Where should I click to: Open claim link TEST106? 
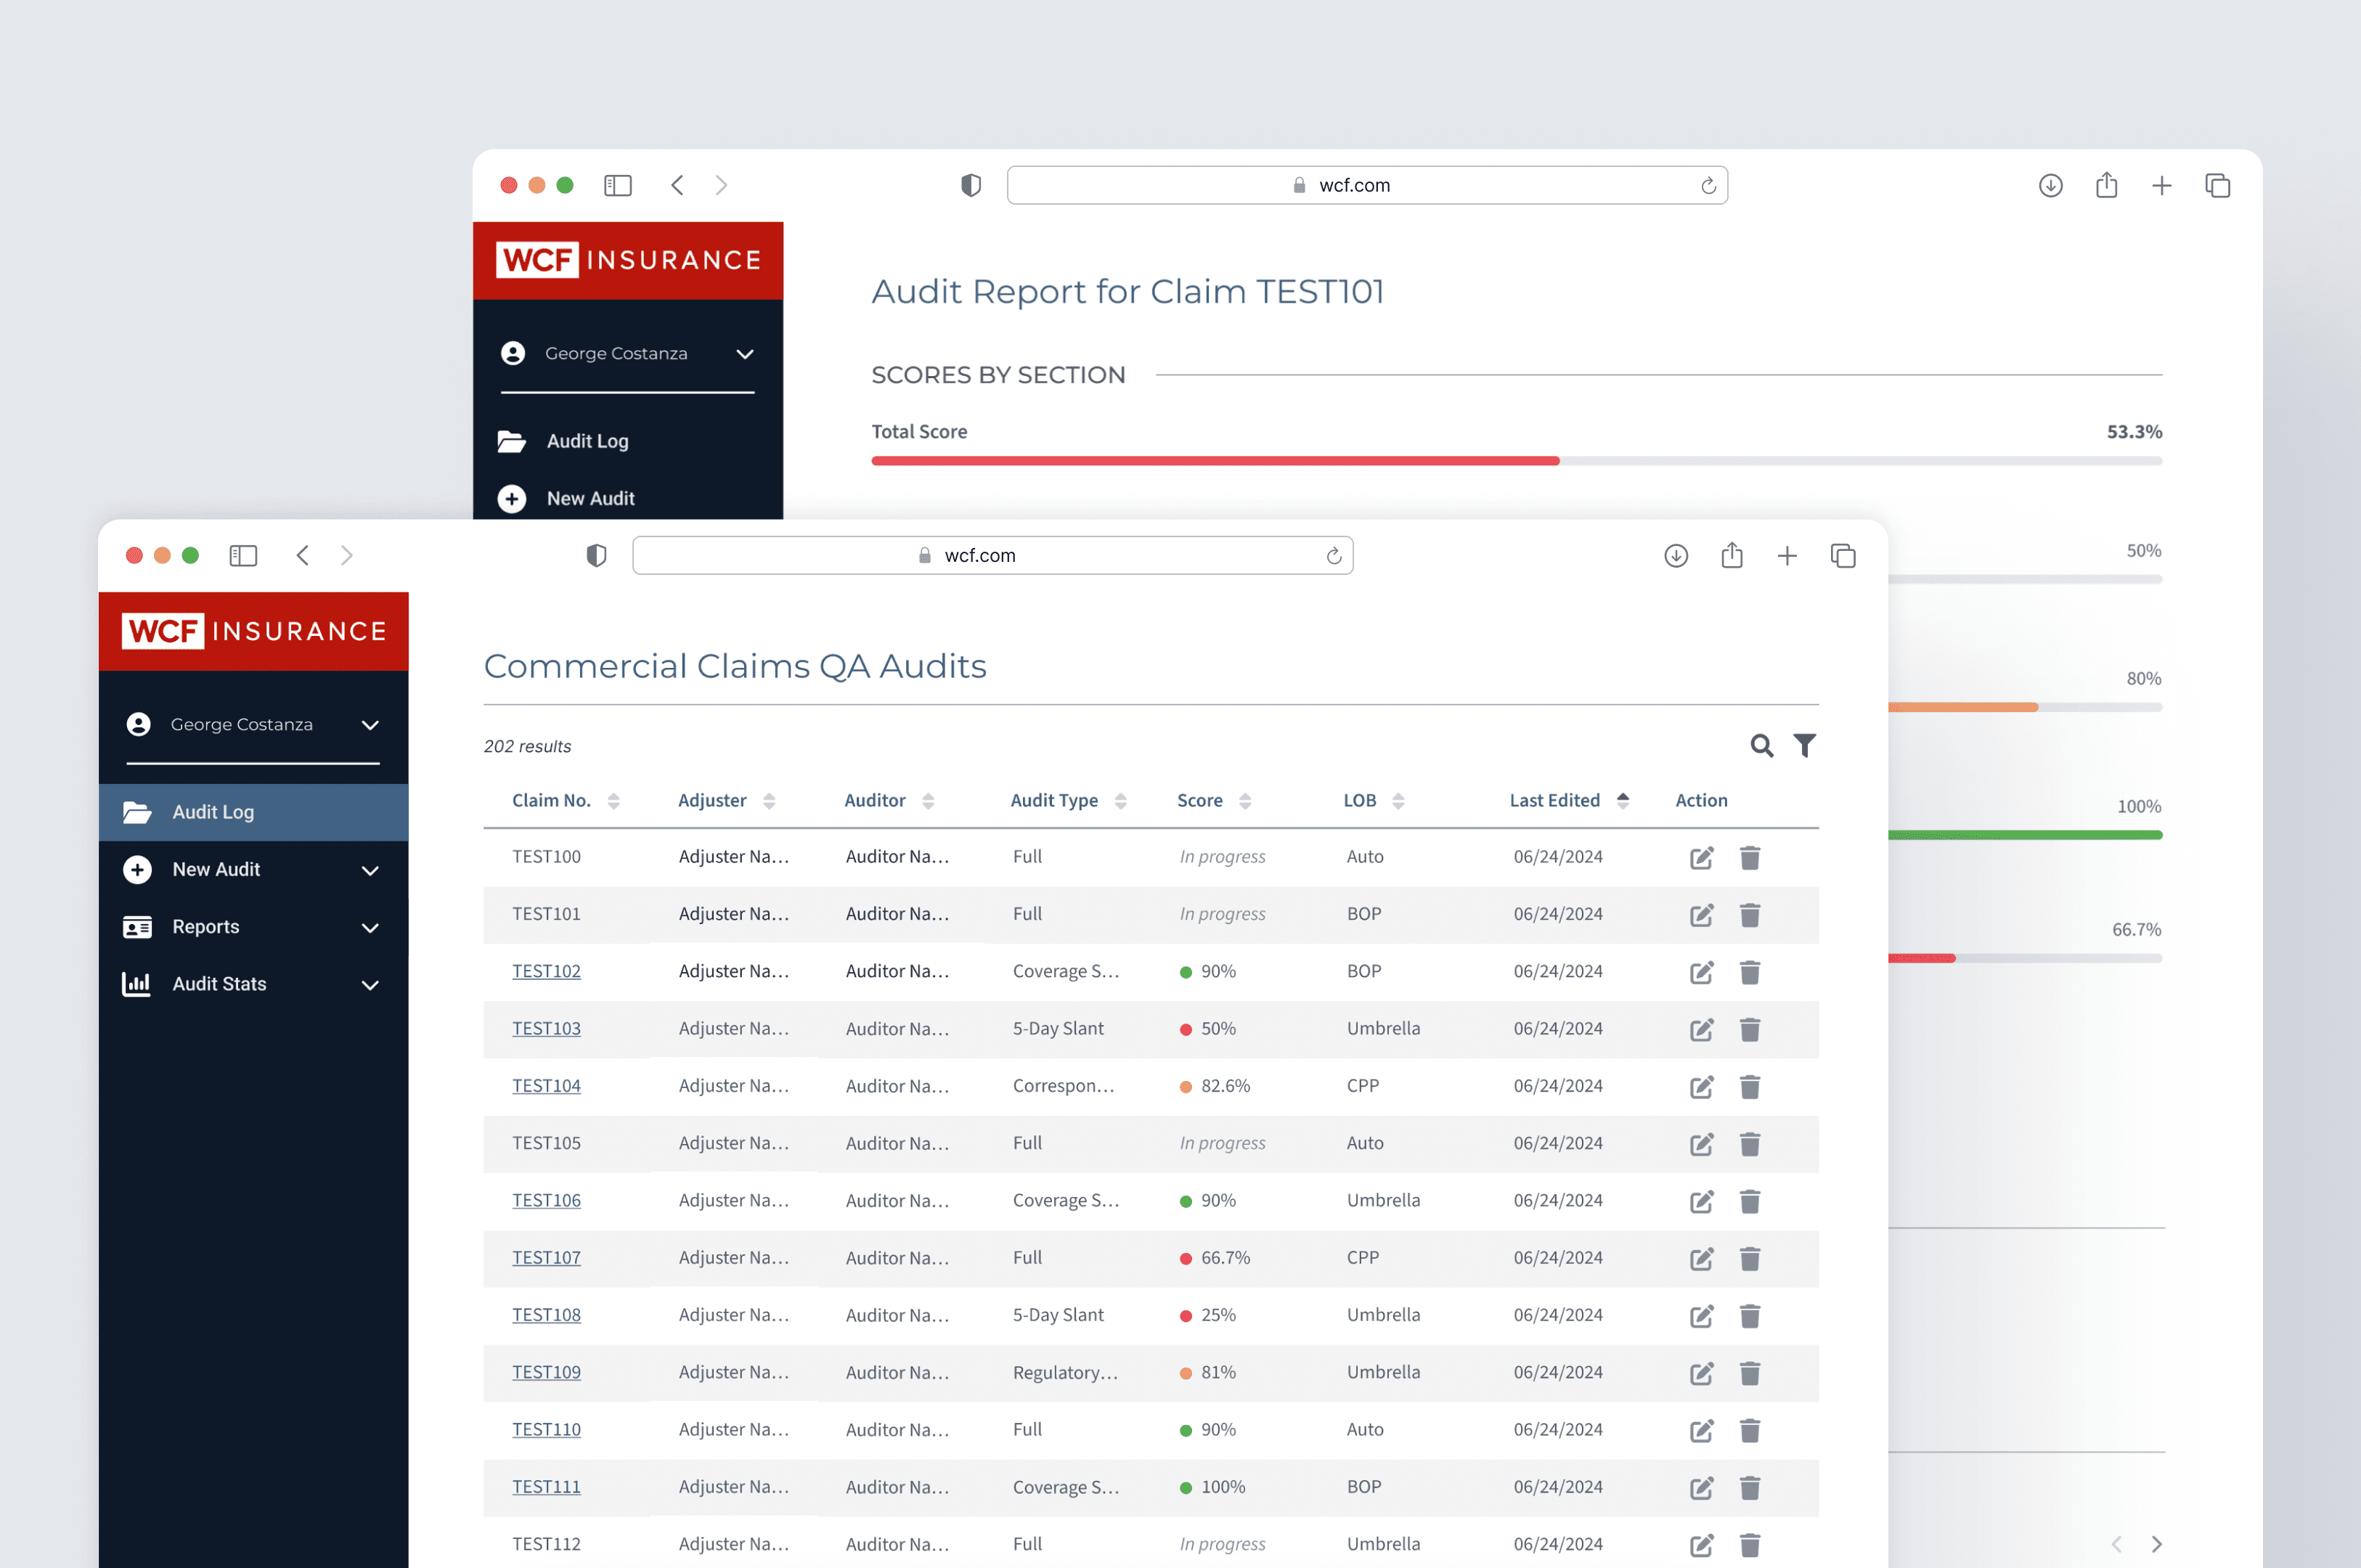(545, 1201)
